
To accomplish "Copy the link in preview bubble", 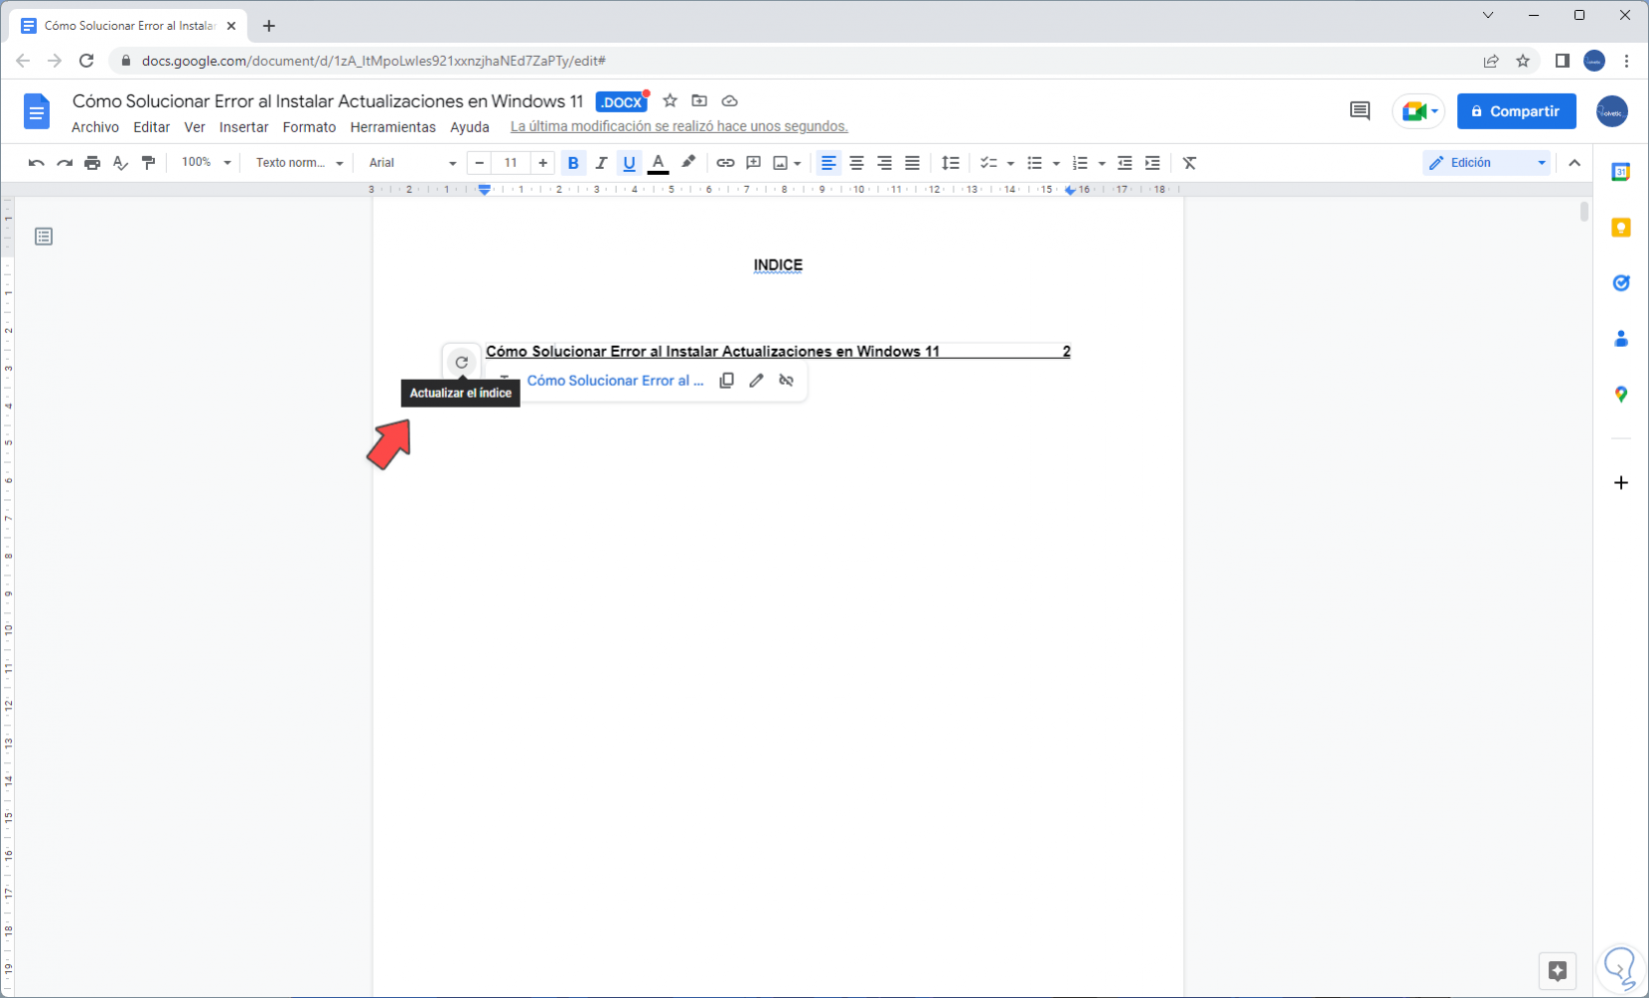I will tap(727, 381).
